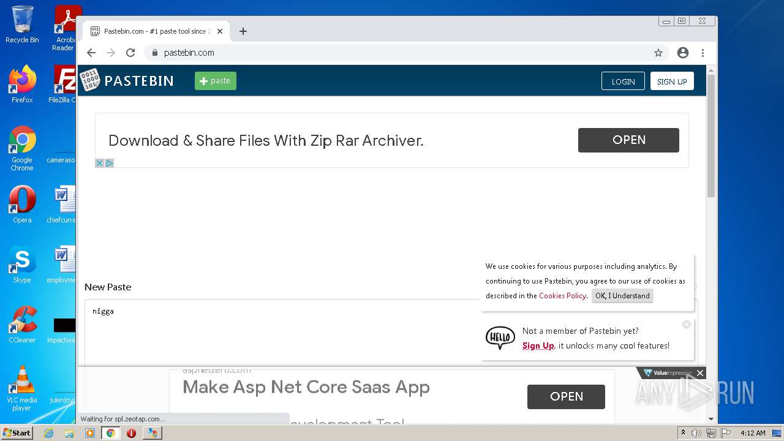Switch to Chrome in the taskbar
The height and width of the screenshot is (441, 784).
tap(111, 433)
